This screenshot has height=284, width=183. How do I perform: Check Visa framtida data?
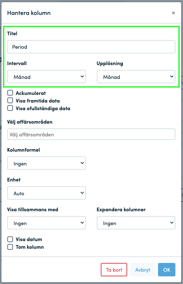tap(10, 100)
